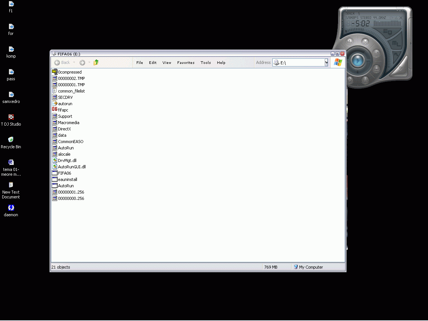The height and width of the screenshot is (321, 428).
Task: Click the blue play button on the media player
Action: pyautogui.click(x=357, y=60)
